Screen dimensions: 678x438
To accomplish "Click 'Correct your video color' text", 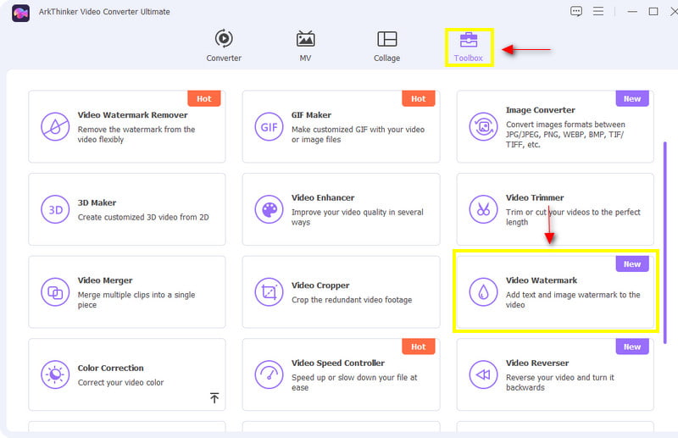I will point(120,382).
